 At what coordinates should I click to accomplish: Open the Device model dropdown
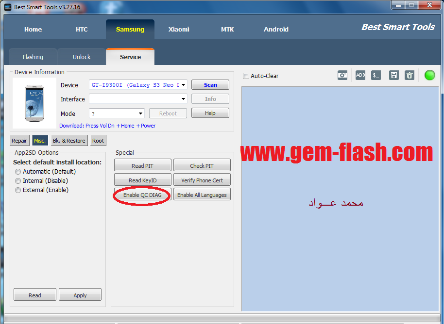183,85
